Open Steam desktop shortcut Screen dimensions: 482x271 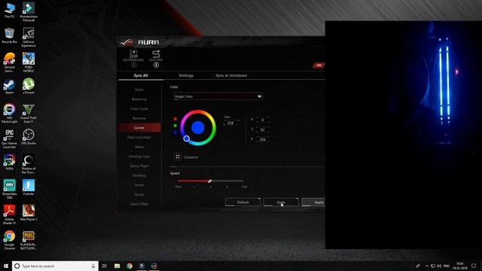coord(9,87)
